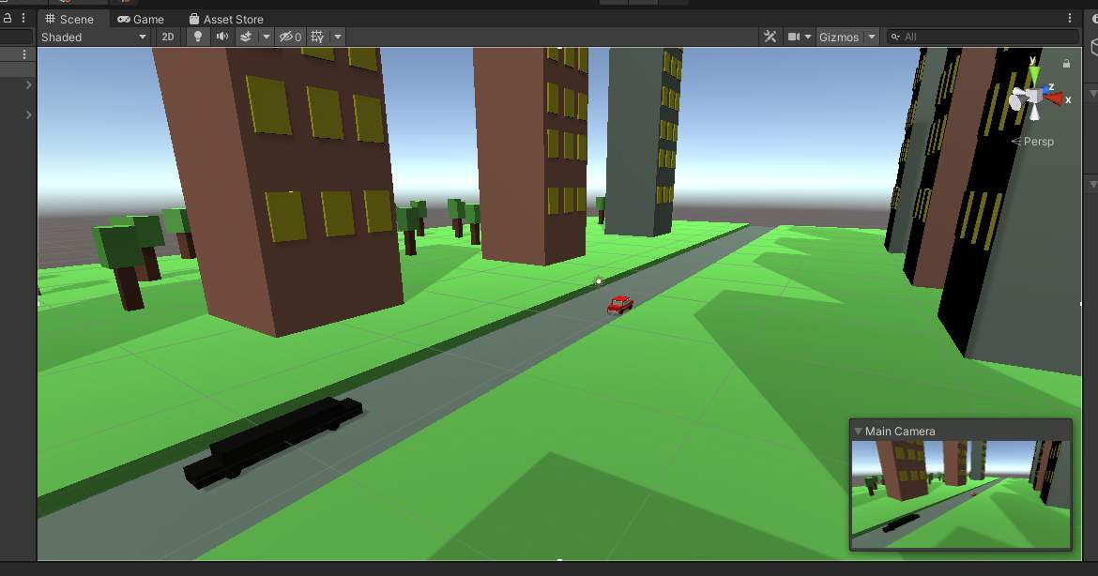Toggle the padlock lock near the scene gizmo

(1065, 64)
